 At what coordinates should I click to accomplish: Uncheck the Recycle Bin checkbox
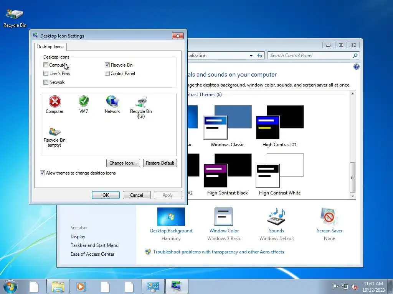107,65
